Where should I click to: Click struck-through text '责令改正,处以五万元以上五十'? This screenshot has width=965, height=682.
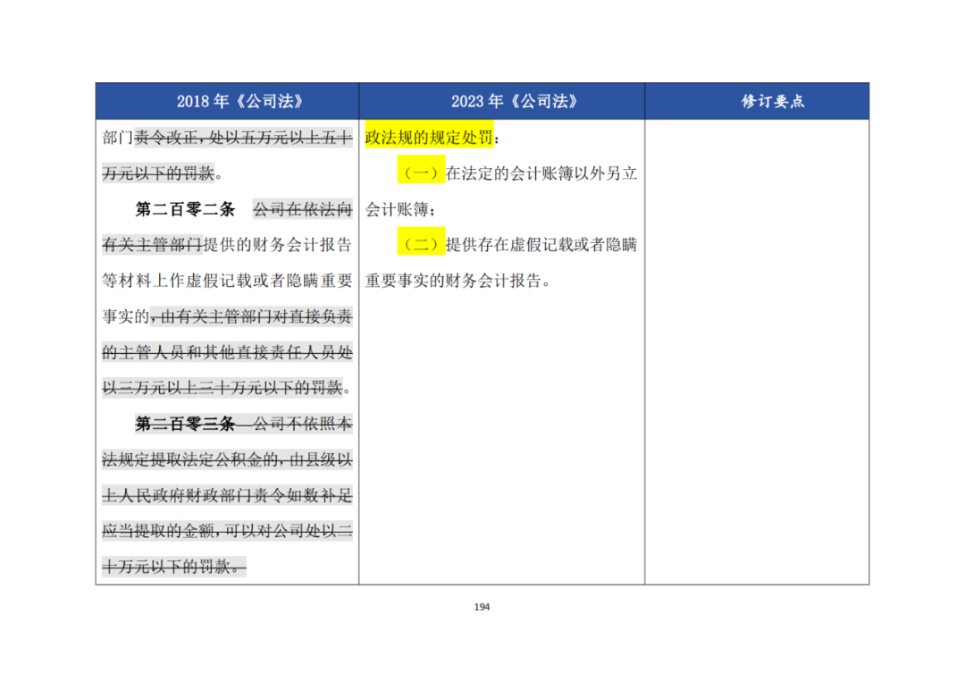point(243,138)
